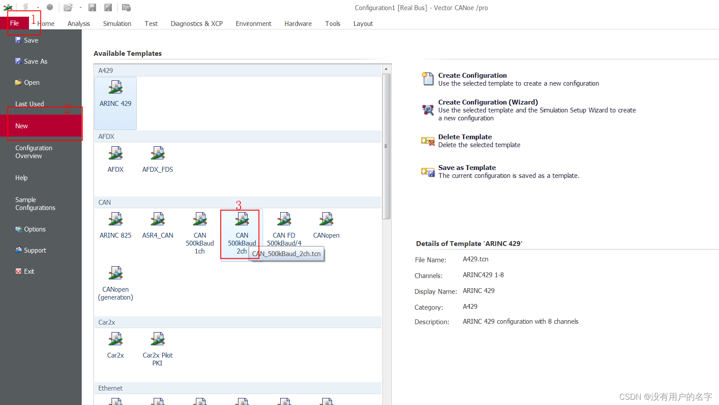Click the Car2x category header

click(x=238, y=322)
